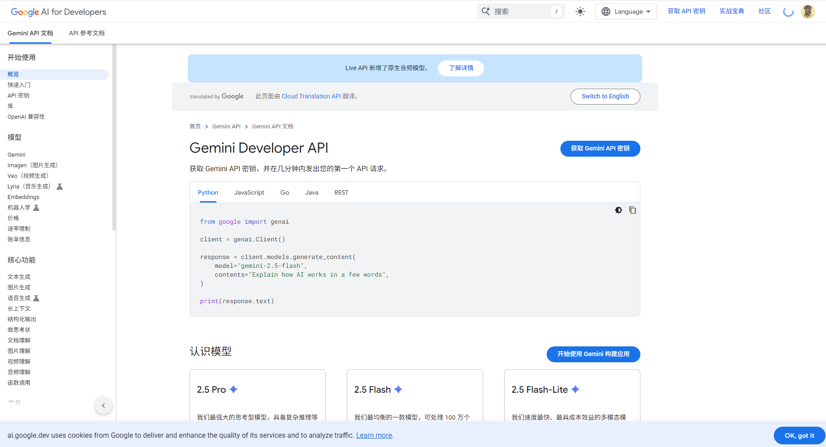Viewport: 826px width, 447px height.
Task: Click the search magnifier icon
Action: (486, 11)
